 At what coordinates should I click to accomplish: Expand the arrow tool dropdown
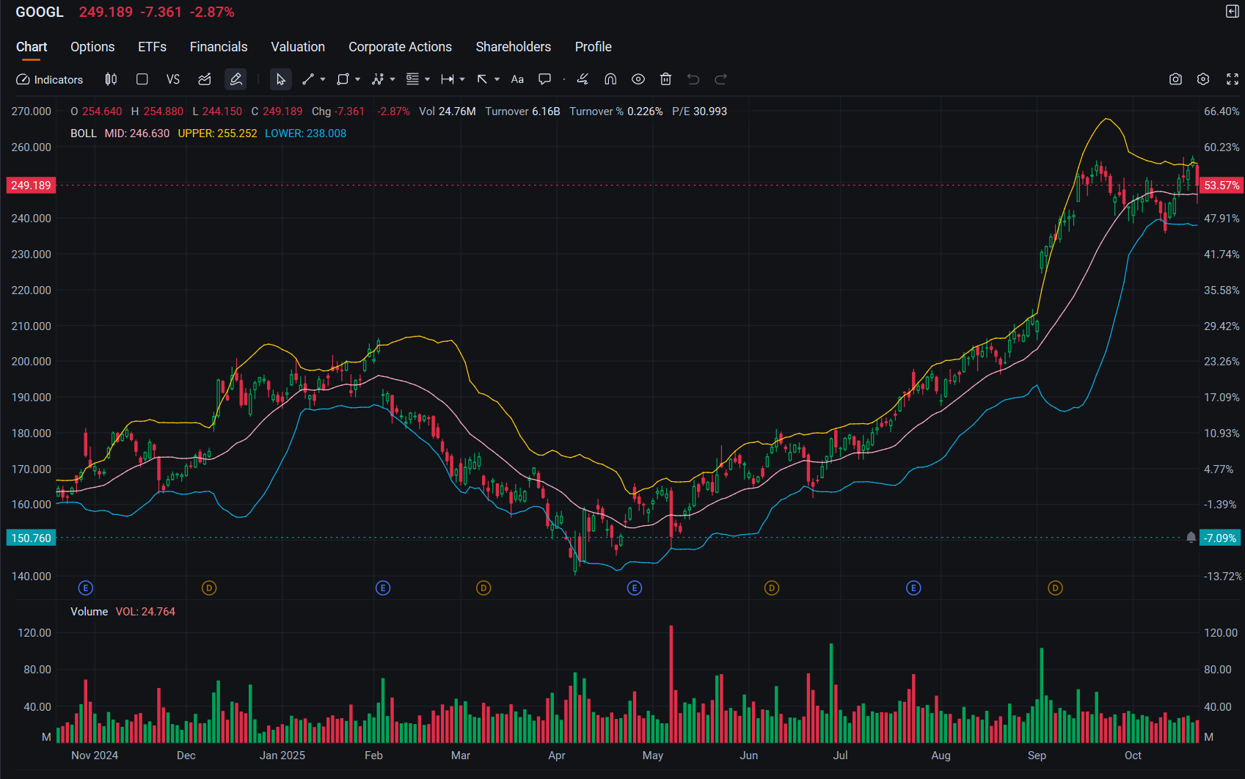click(497, 79)
